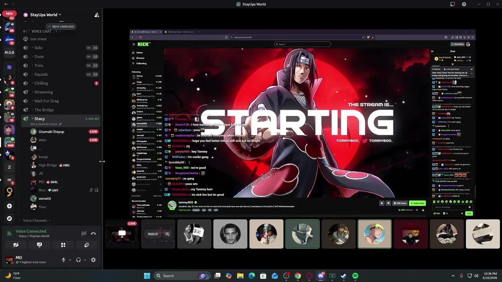Click the pop-out icon beside Watch
The height and width of the screenshot is (282, 502).
pos(167,234)
